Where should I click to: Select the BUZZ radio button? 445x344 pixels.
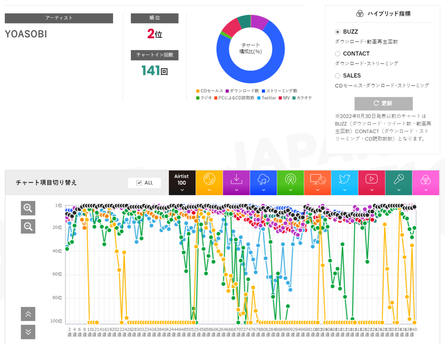[337, 32]
